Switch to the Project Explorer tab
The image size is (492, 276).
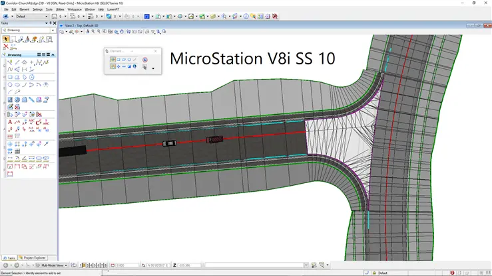(x=33, y=257)
